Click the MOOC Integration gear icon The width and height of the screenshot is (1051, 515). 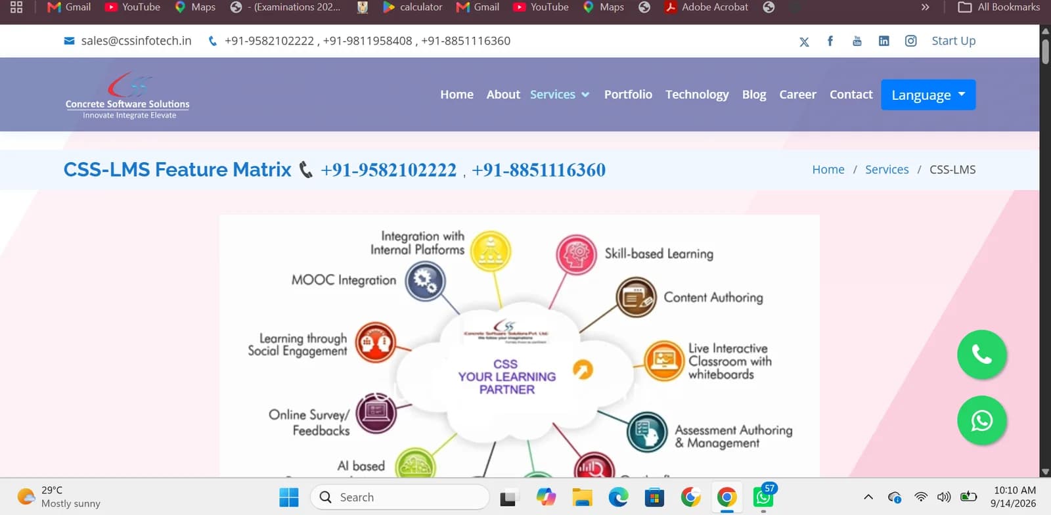click(x=425, y=281)
